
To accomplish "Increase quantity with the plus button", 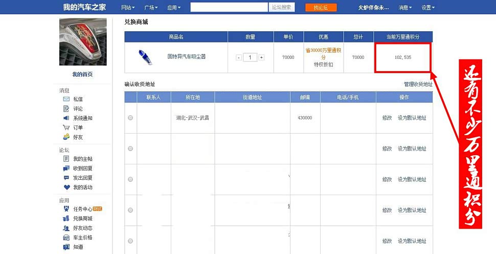I will pyautogui.click(x=261, y=57).
